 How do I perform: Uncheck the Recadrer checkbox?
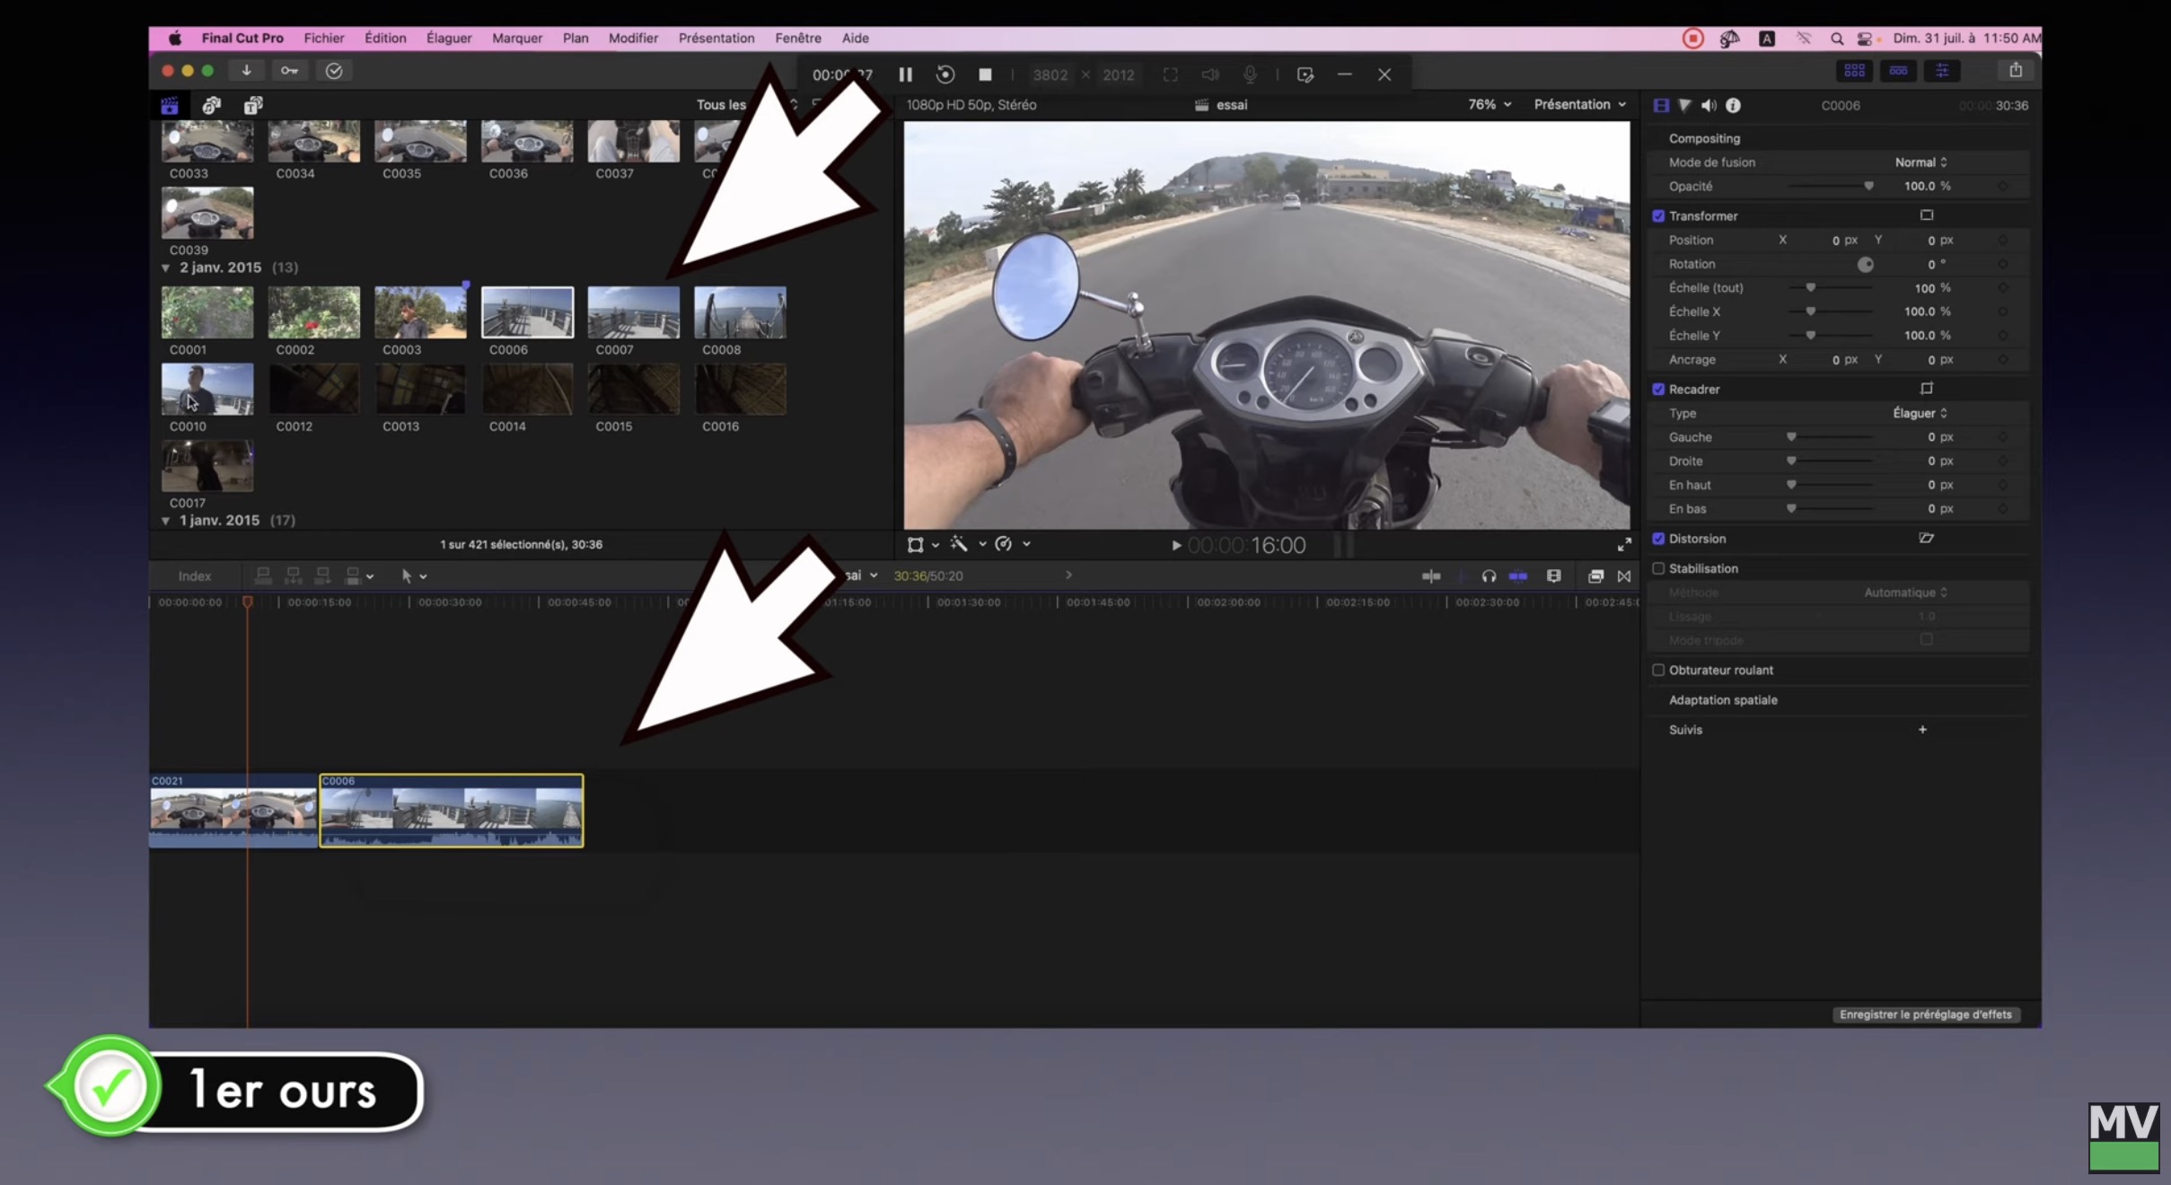[x=1658, y=390]
